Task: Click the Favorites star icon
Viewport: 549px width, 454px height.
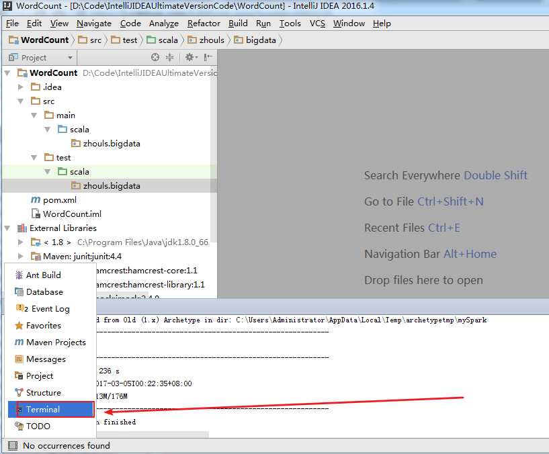Action: [x=19, y=326]
